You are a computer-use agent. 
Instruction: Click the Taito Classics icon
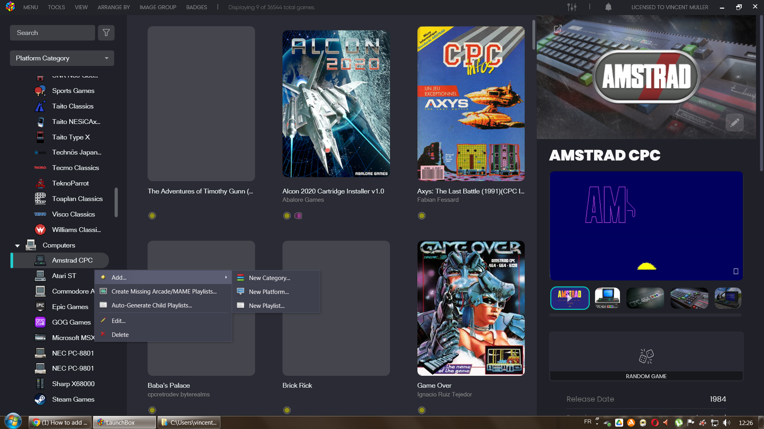click(40, 106)
